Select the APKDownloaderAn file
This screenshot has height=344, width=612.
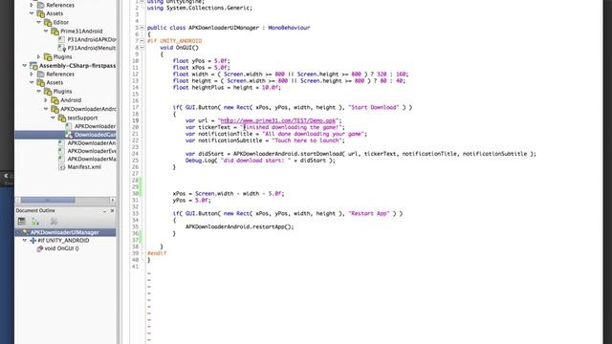pyautogui.click(x=92, y=143)
